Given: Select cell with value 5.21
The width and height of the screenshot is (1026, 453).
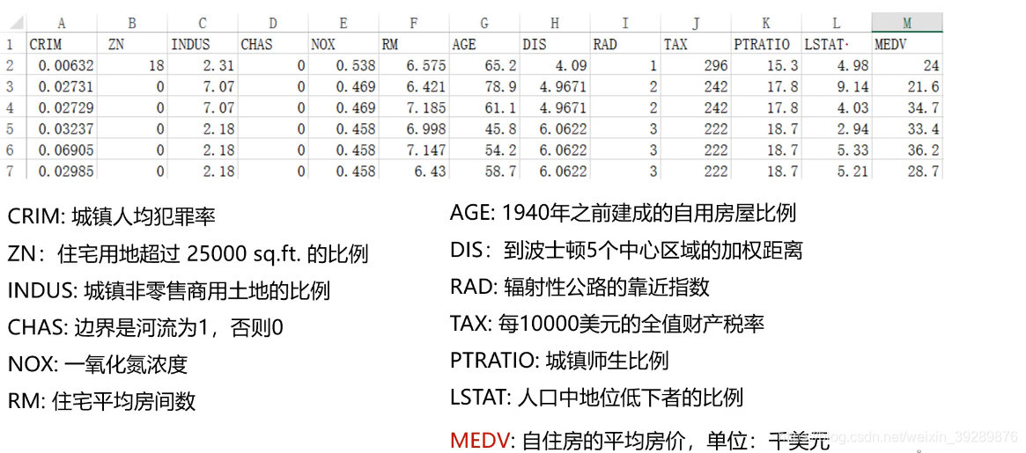Looking at the screenshot, I should click(x=837, y=172).
